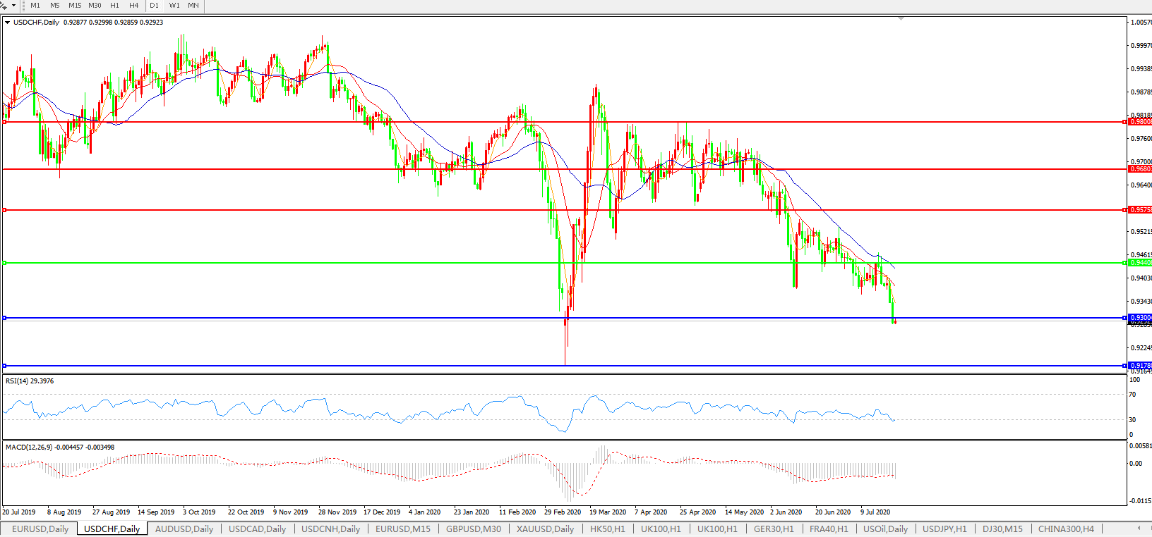Select the M15 timeframe button
Screen dimensions: 1152x537
pyautogui.click(x=75, y=5)
